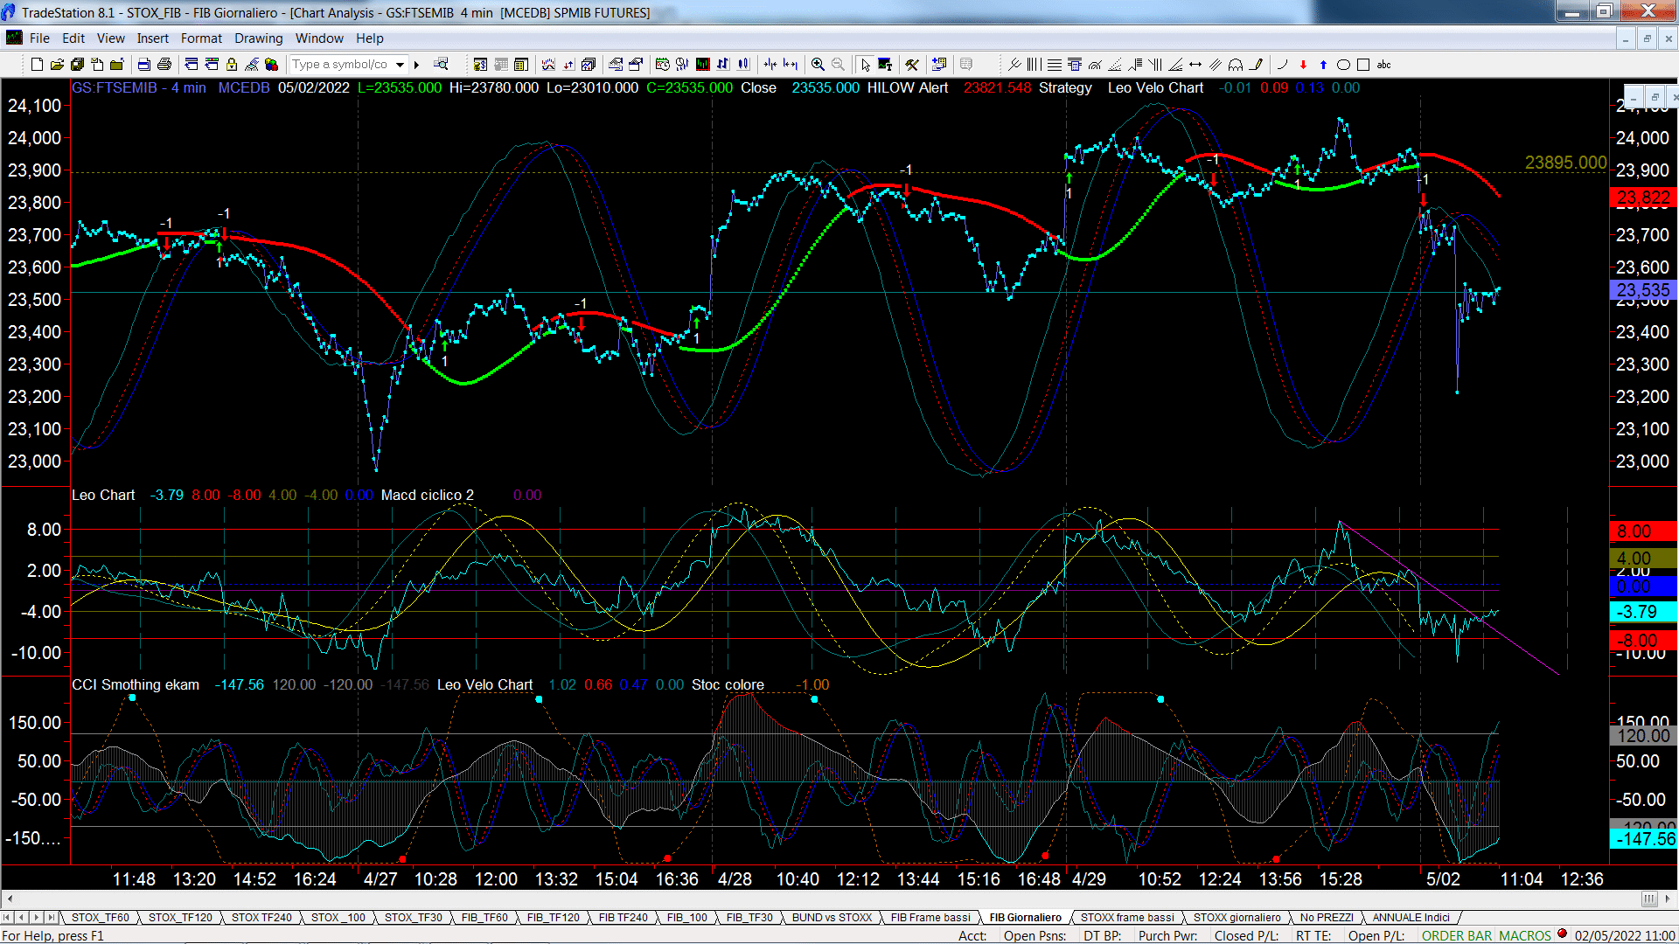Select the pencil drawing tool
This screenshot has height=944, width=1679.
coord(1256,64)
